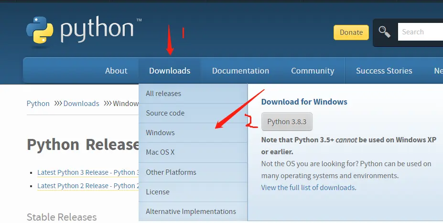Viewport: 443px width, 223px height.
Task: Open the Documentation menu
Action: 240,71
